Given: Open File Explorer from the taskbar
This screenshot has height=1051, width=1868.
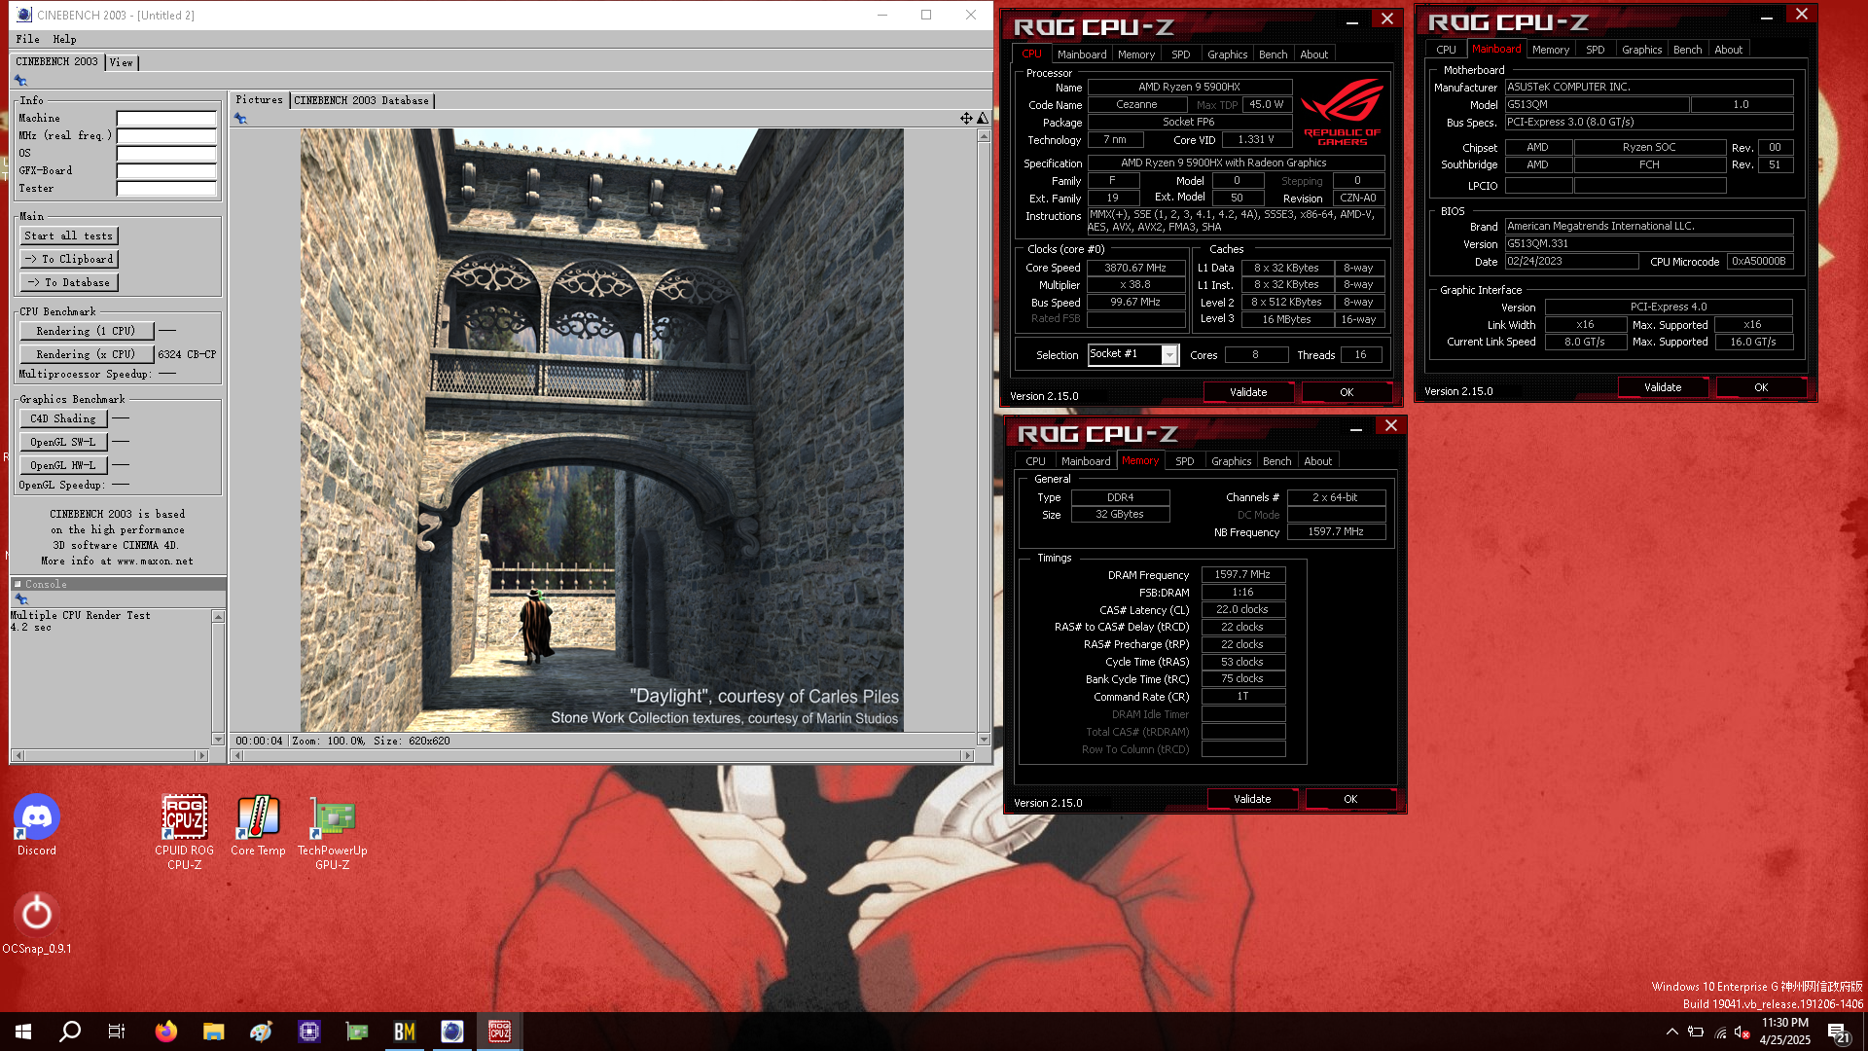Looking at the screenshot, I should pos(213,1032).
